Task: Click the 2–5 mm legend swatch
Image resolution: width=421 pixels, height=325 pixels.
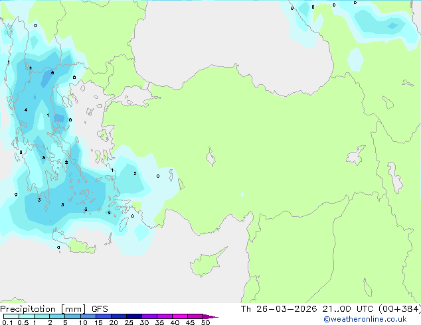Action: pyautogui.click(x=57, y=316)
